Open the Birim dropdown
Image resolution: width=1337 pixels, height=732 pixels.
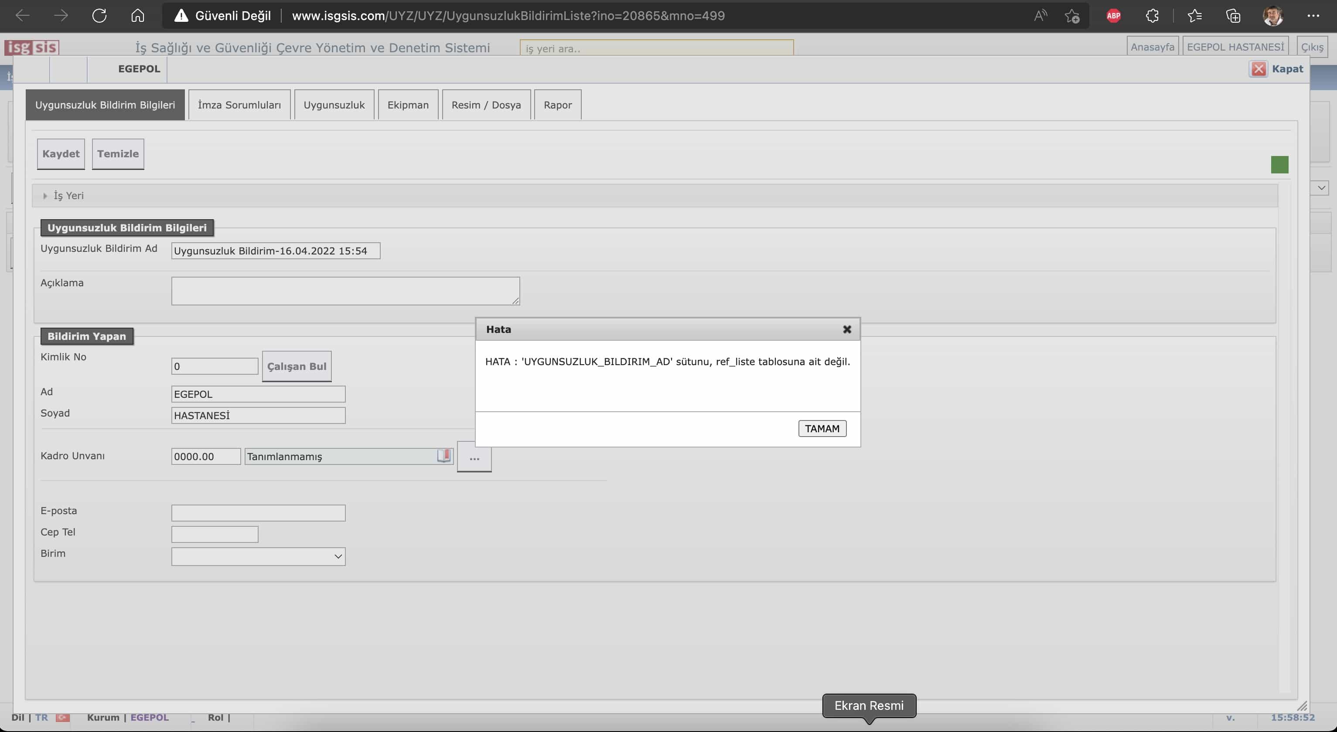point(258,556)
